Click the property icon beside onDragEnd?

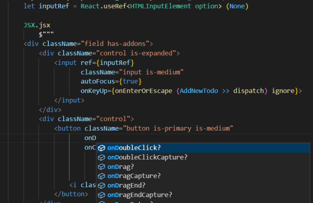pyautogui.click(x=101, y=185)
